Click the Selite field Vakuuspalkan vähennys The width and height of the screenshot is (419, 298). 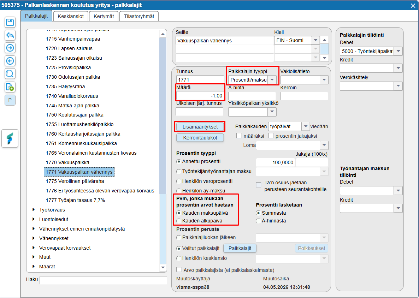[x=224, y=41]
